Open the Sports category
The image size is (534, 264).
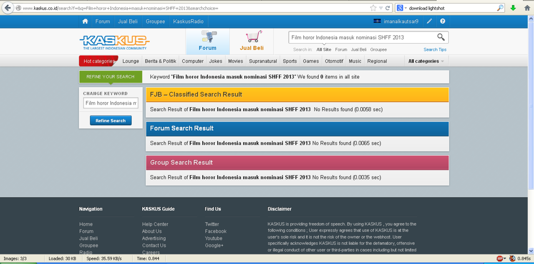point(290,61)
